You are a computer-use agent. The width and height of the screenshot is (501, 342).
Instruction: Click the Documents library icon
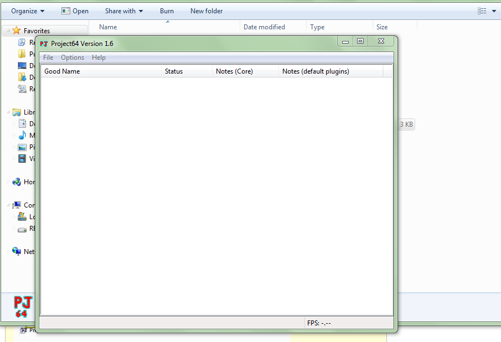22,123
